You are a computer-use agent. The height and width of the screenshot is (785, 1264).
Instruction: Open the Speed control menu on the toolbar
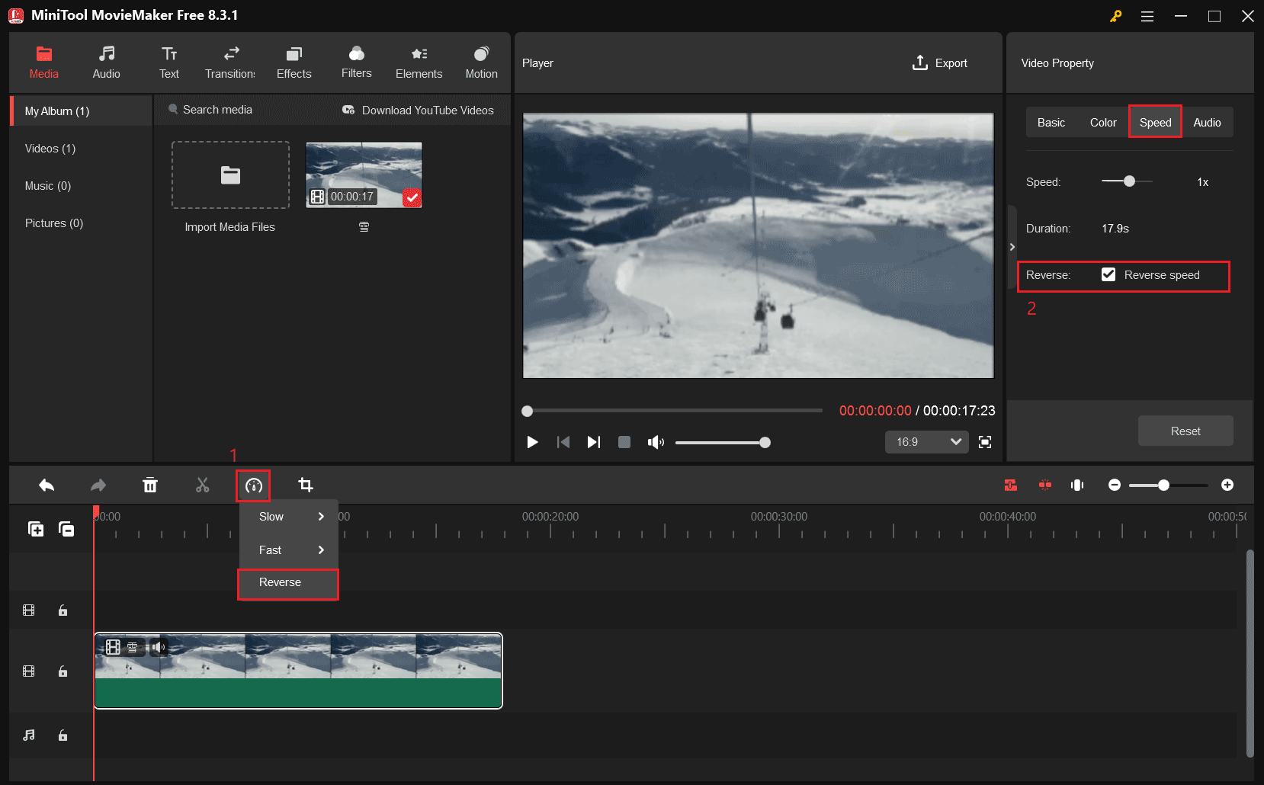click(253, 485)
